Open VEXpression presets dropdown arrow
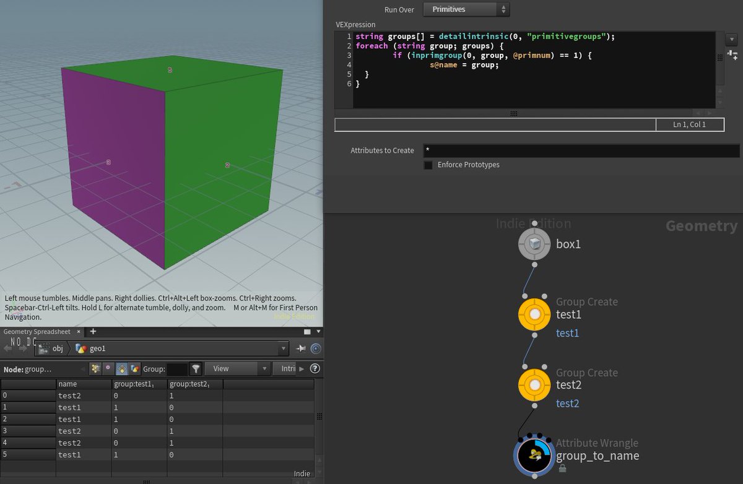Screen dimensions: 743x484 pyautogui.click(x=731, y=39)
